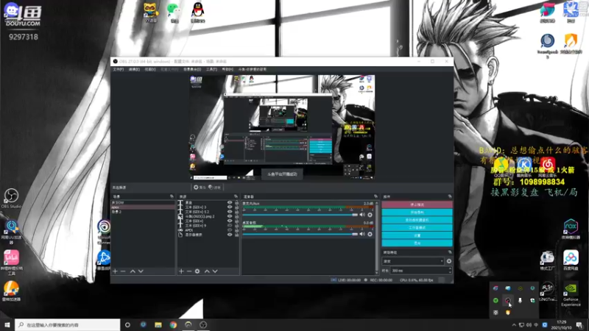Open OBS Studio desktop shortcut
The image size is (589, 331).
pyautogui.click(x=11, y=198)
